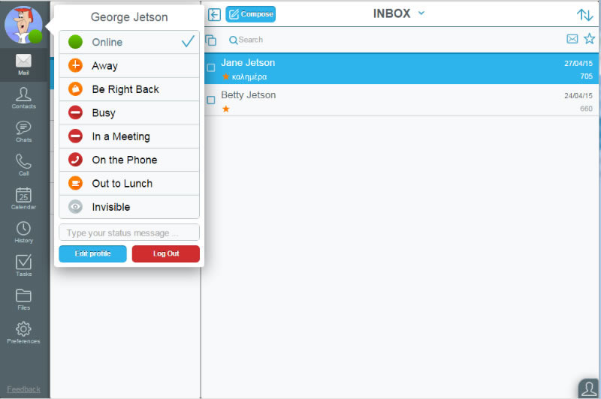Open the Calendar view
601x399 pixels.
pos(23,198)
